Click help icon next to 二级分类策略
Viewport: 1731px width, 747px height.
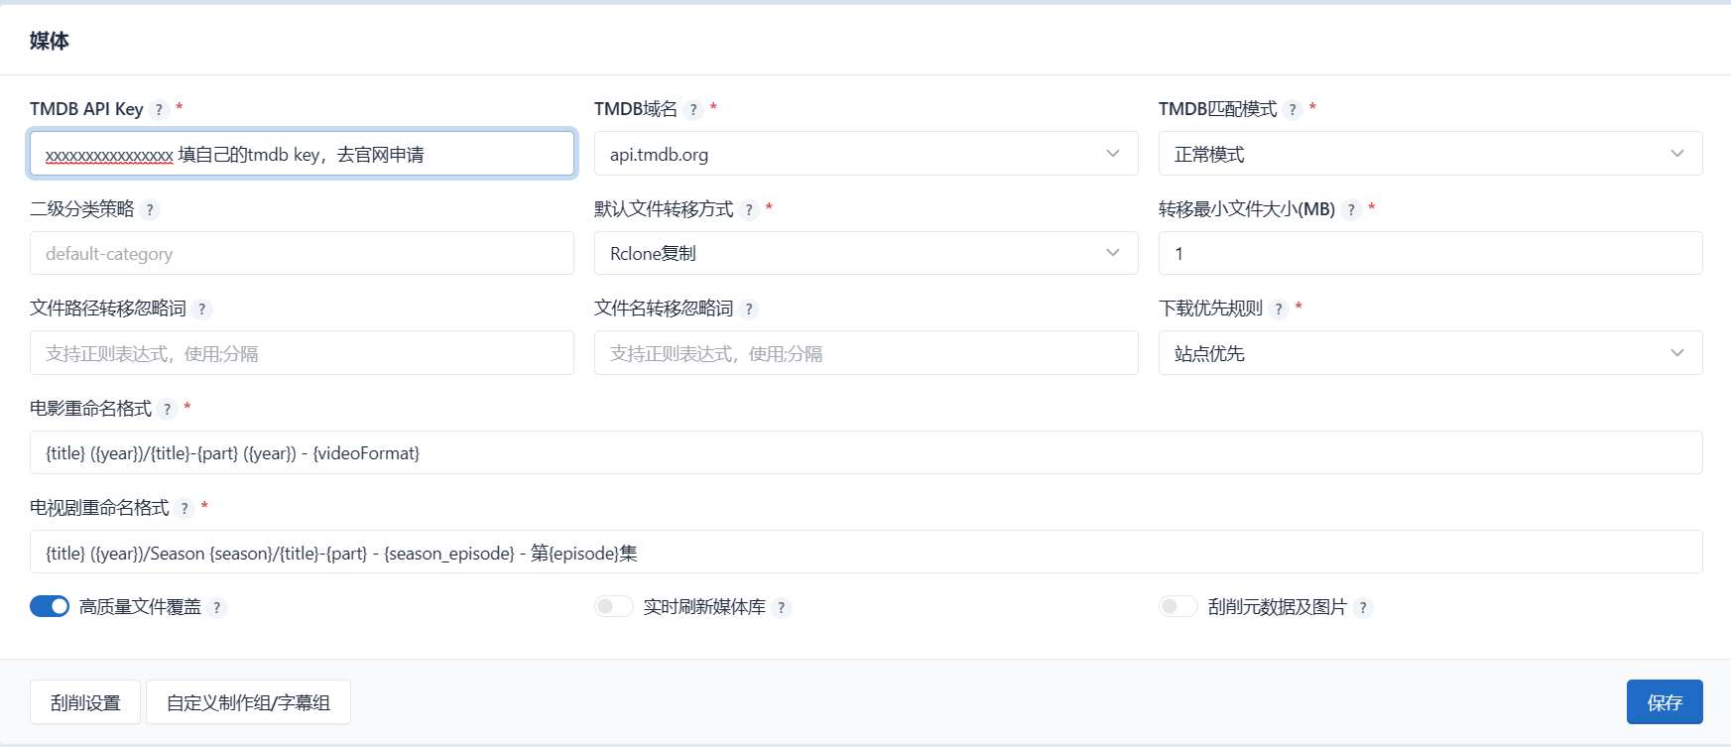[150, 210]
